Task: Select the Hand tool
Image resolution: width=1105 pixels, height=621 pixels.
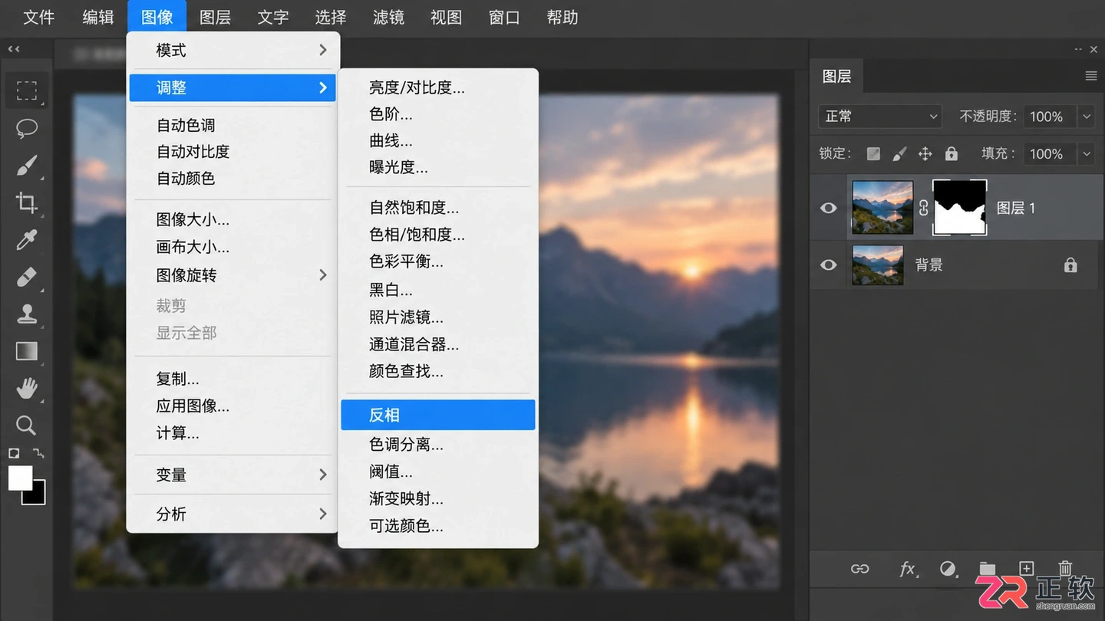Action: coord(27,389)
